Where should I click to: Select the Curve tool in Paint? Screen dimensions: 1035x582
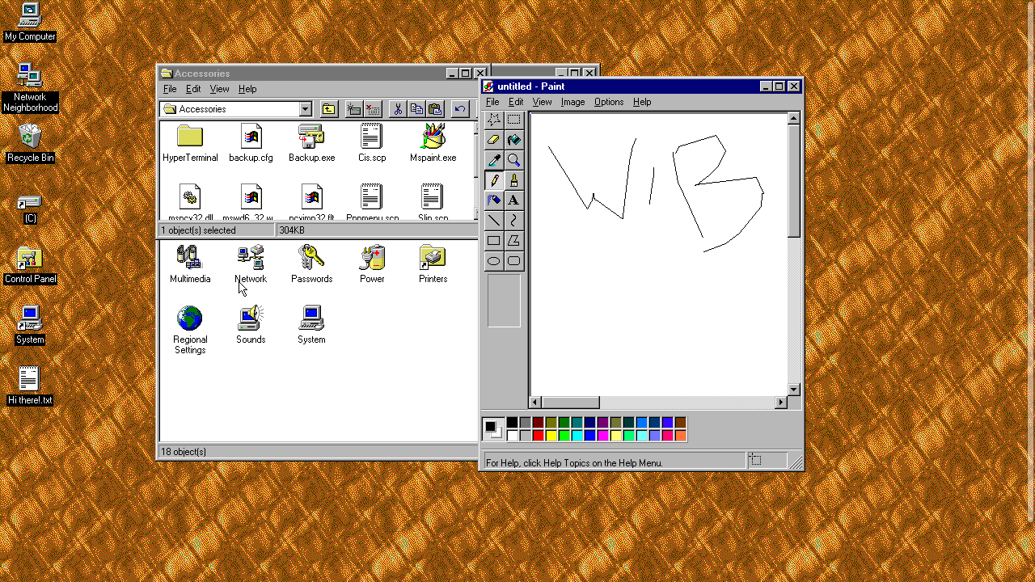(513, 221)
